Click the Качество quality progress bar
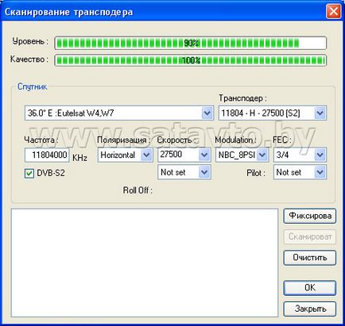The width and height of the screenshot is (345, 326). [190, 60]
